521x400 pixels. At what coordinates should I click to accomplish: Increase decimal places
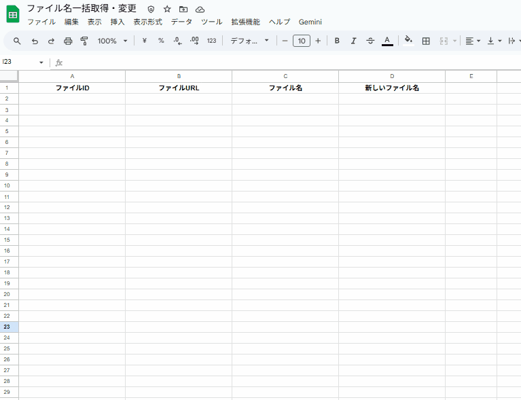click(x=194, y=41)
